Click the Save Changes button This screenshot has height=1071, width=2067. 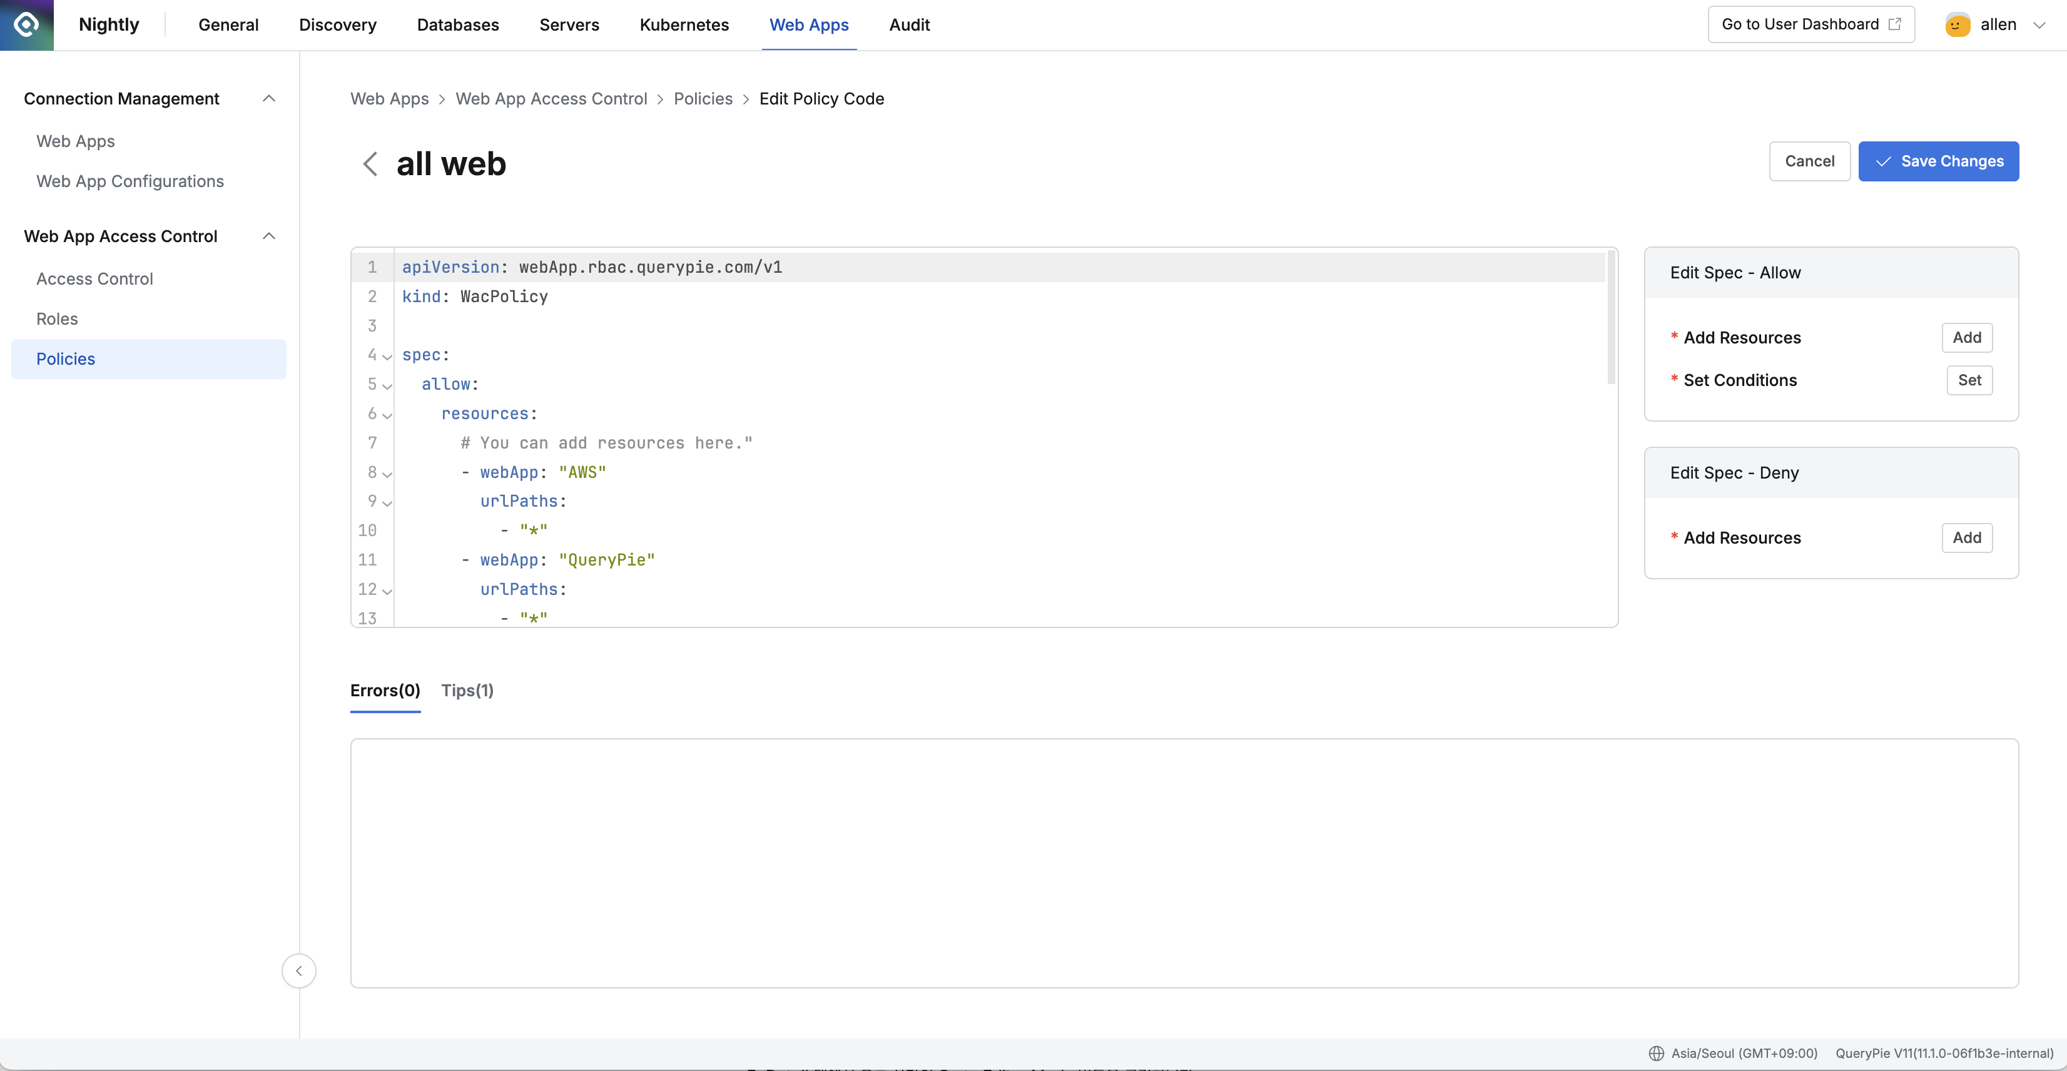point(1938,161)
